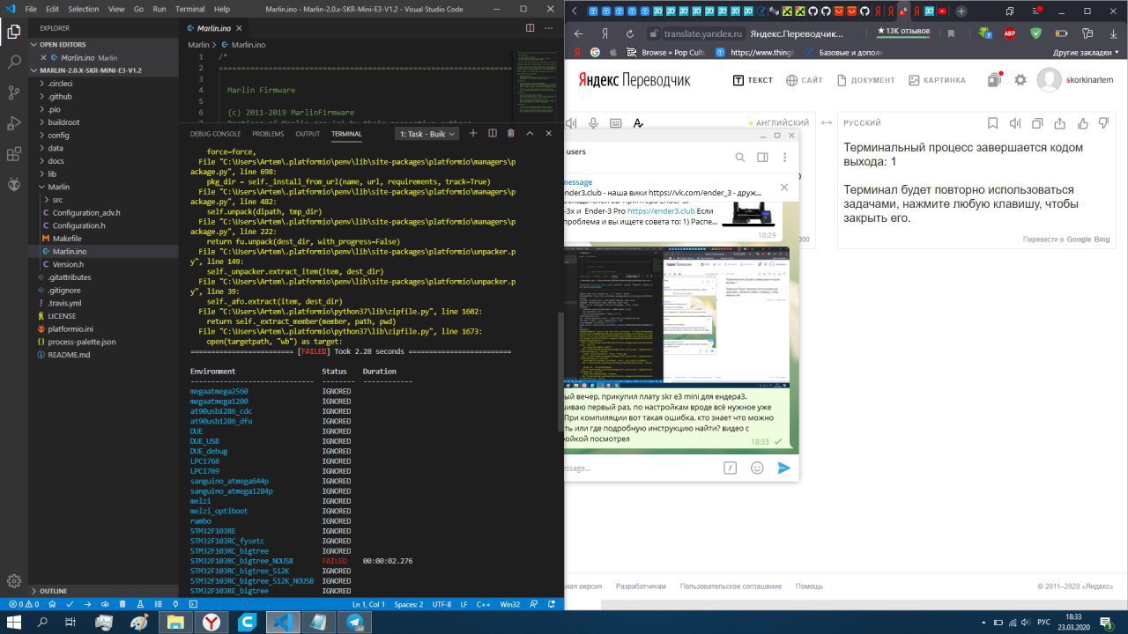The height and width of the screenshot is (634, 1128).
Task: Open a new browser tab with plus
Action: (961, 11)
